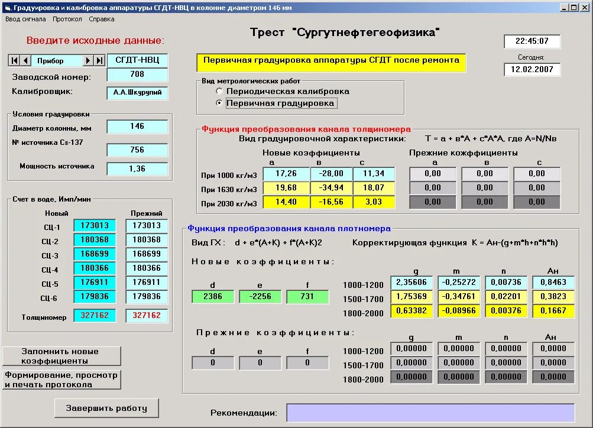The height and width of the screenshot is (428, 593).
Task: Click Ан value 0,1667
Action: click(553, 311)
